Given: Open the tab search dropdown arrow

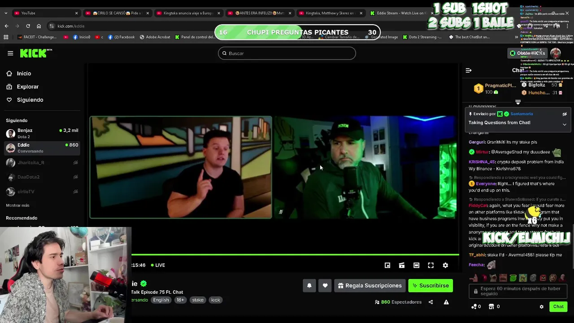Looking at the screenshot, I should tap(5, 13).
